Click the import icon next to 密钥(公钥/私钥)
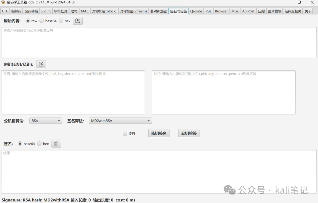 [41, 64]
